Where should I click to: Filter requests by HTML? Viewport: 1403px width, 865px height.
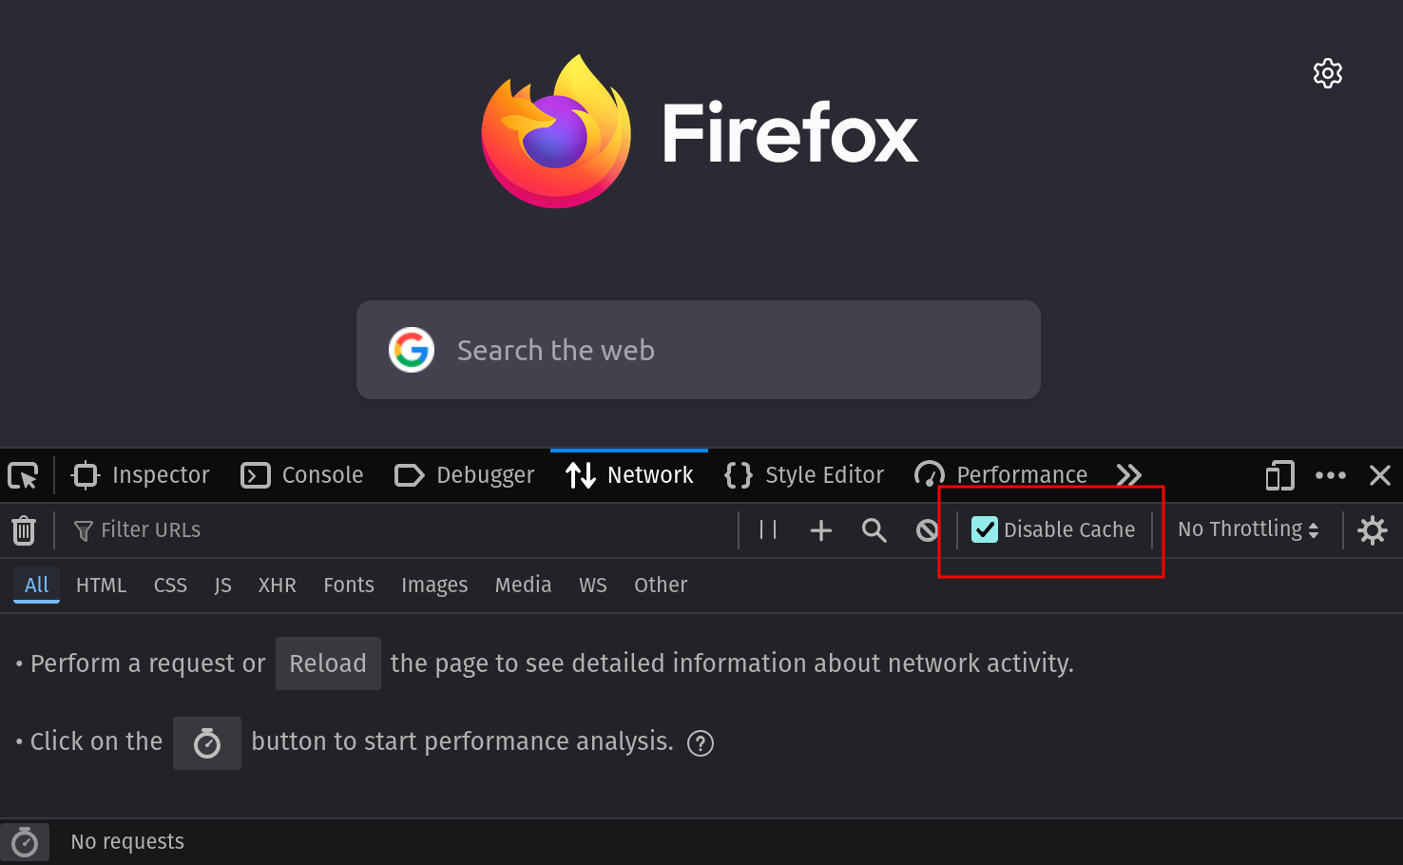coord(102,586)
